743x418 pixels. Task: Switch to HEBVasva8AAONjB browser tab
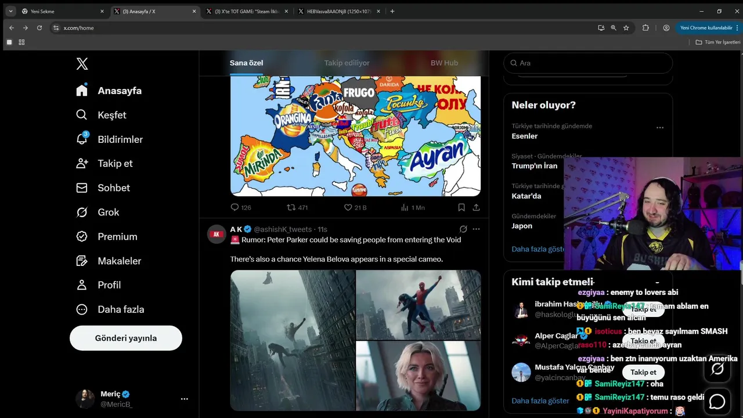tap(340, 11)
